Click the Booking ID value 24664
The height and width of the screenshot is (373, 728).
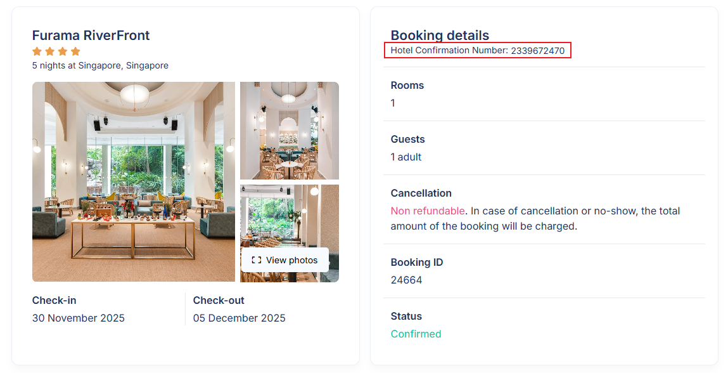tap(406, 280)
